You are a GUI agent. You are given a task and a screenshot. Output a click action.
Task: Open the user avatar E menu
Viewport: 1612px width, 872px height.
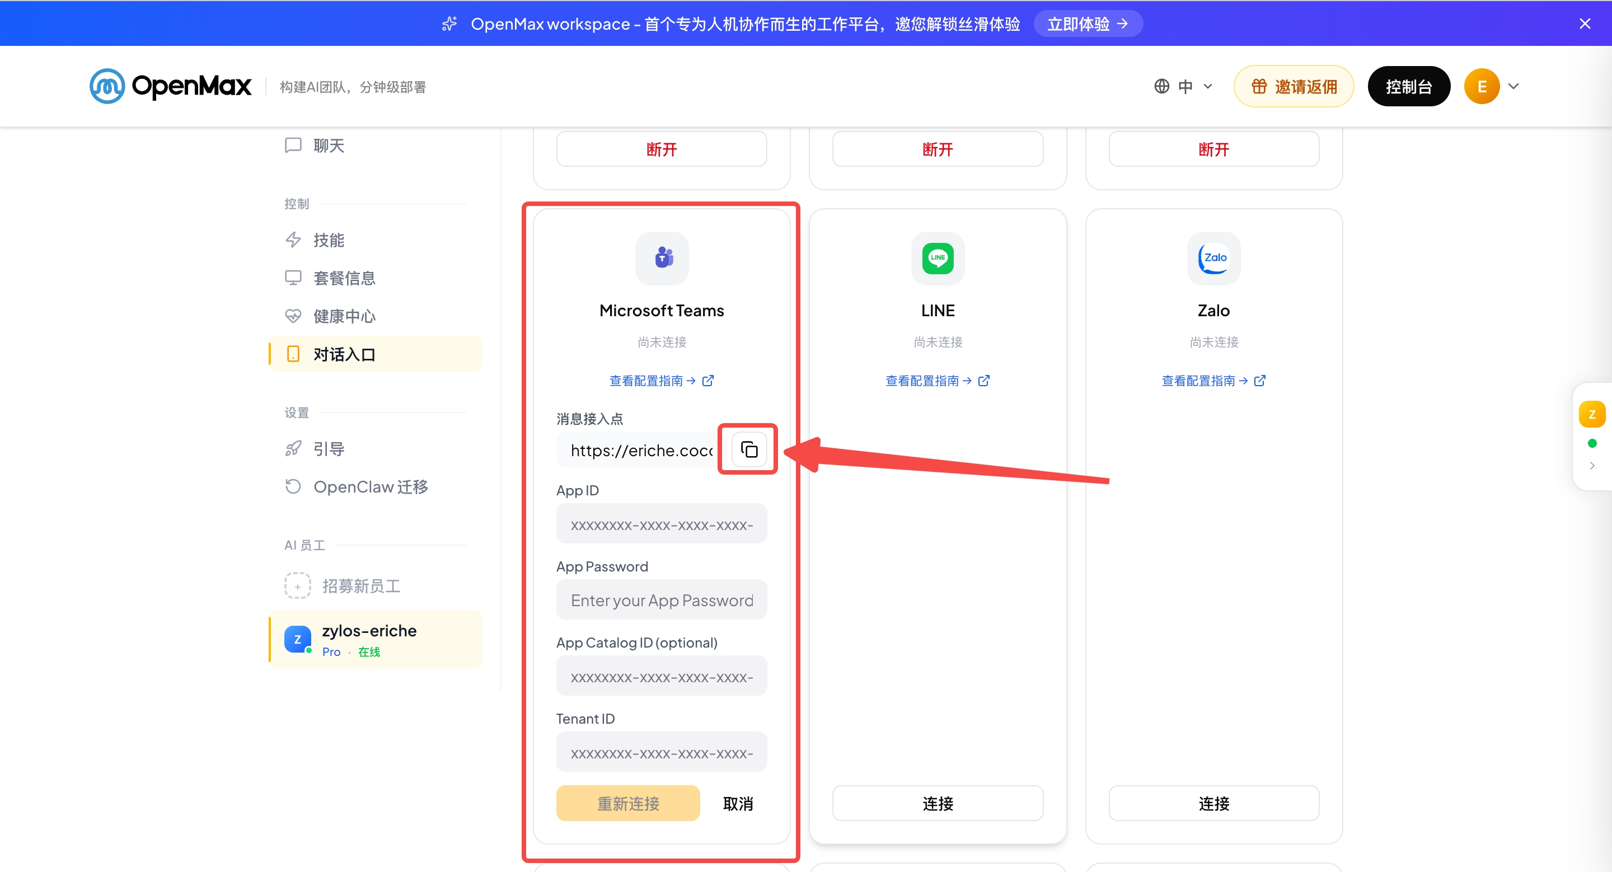pos(1481,86)
